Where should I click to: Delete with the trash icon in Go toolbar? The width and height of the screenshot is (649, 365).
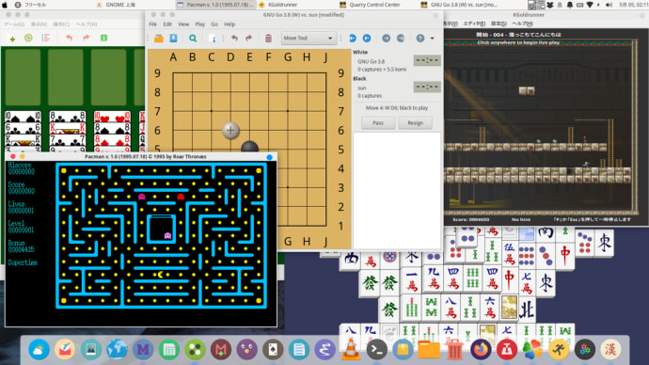pos(268,38)
